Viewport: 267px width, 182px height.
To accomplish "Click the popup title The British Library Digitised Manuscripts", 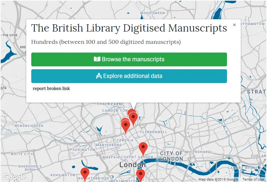I will point(129,28).
